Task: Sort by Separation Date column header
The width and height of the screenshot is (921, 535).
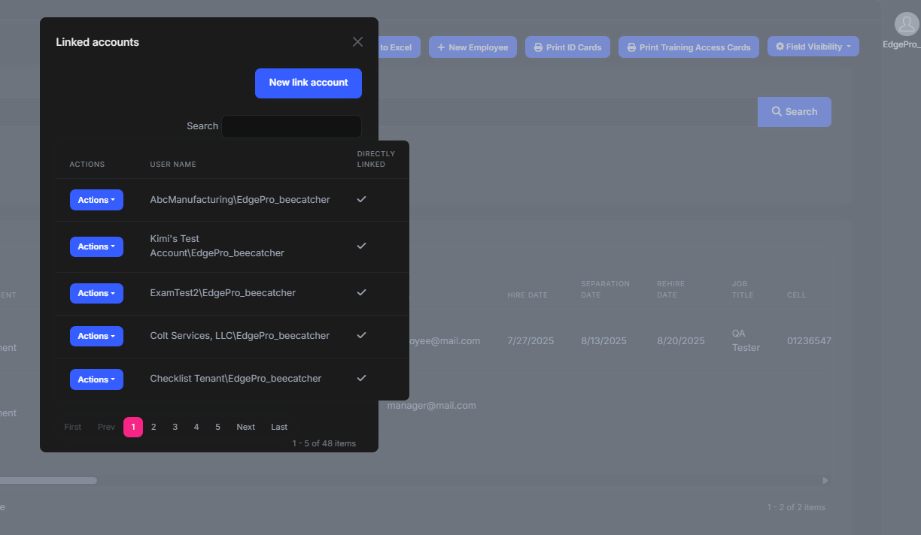Action: [605, 289]
